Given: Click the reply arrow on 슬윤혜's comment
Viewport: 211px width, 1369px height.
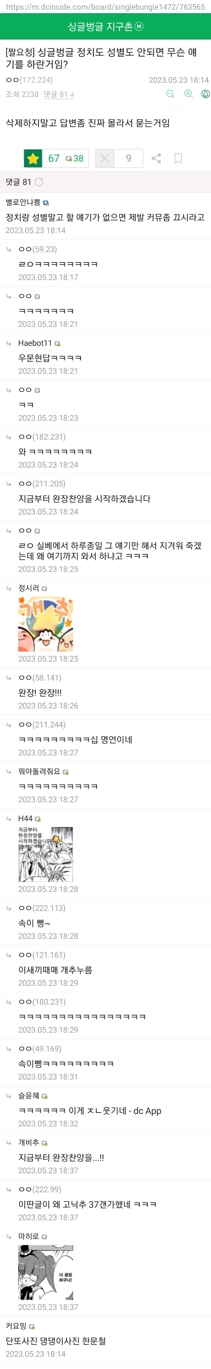Looking at the screenshot, I should click(8, 1096).
